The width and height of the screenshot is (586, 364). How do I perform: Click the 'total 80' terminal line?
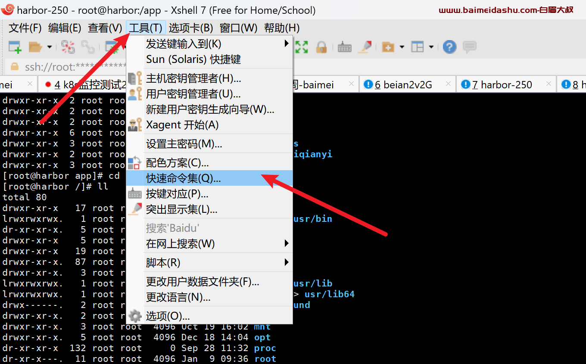[25, 197]
